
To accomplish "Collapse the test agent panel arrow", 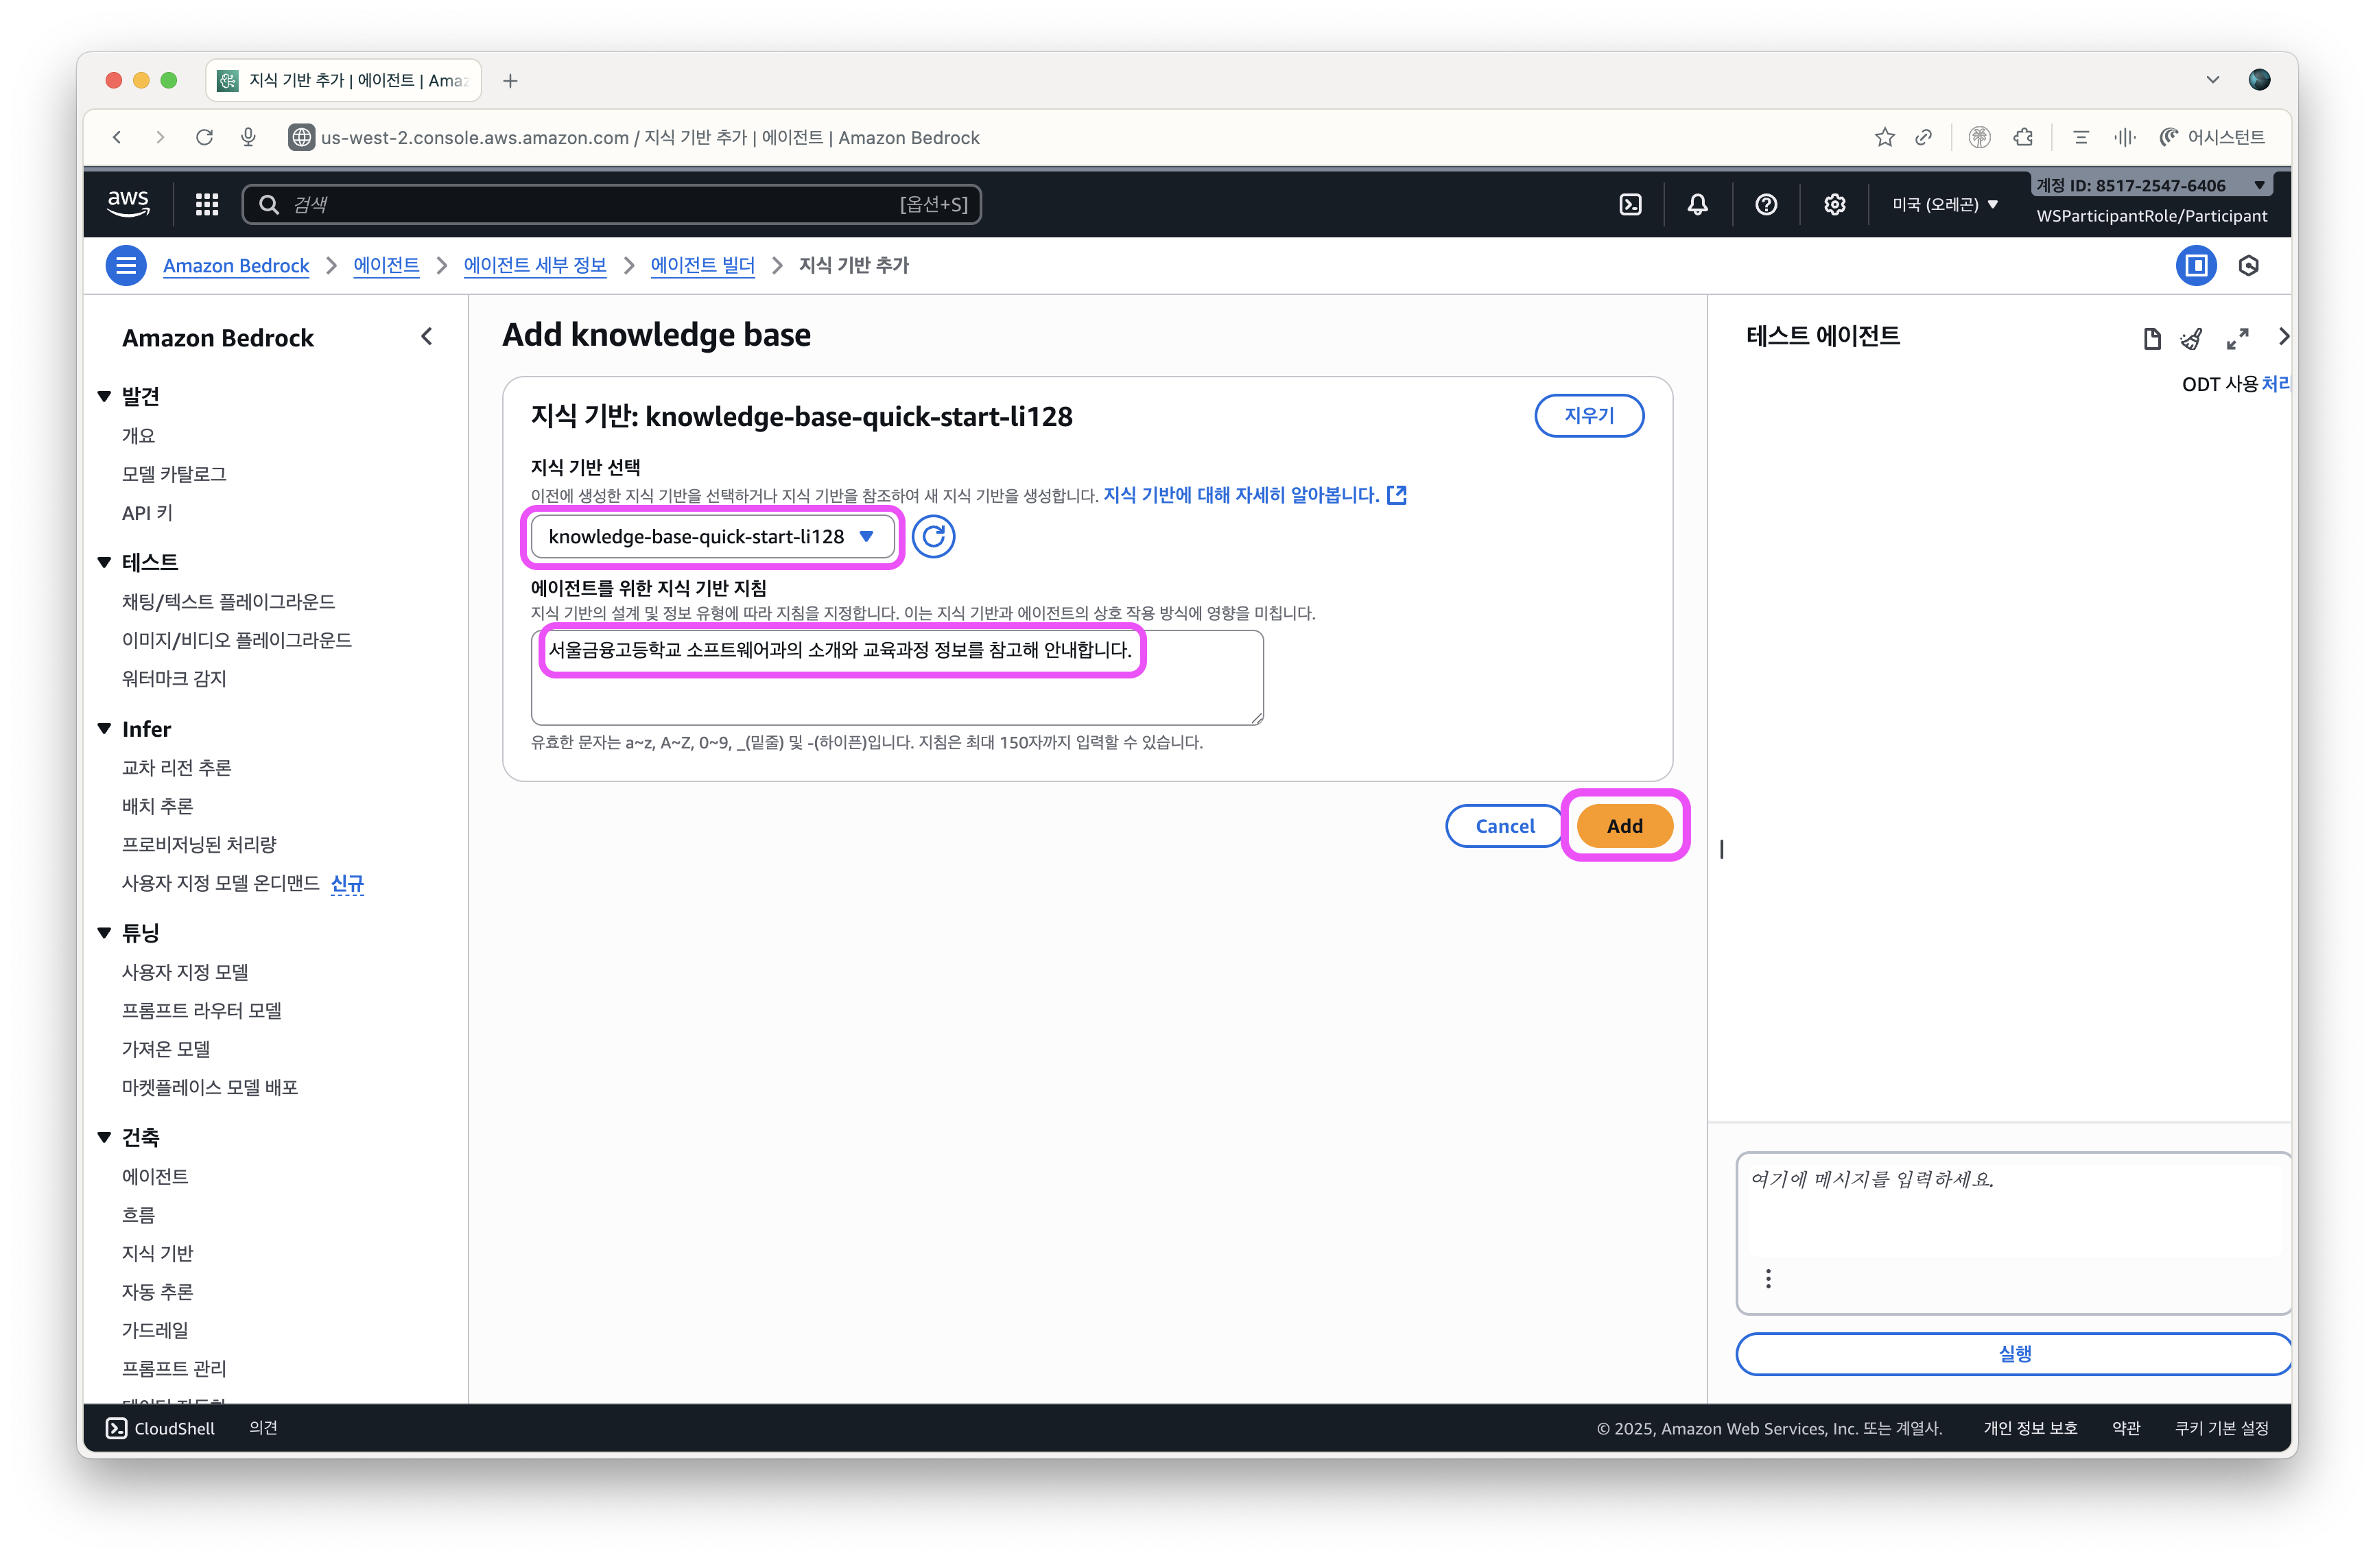I will (2282, 336).
